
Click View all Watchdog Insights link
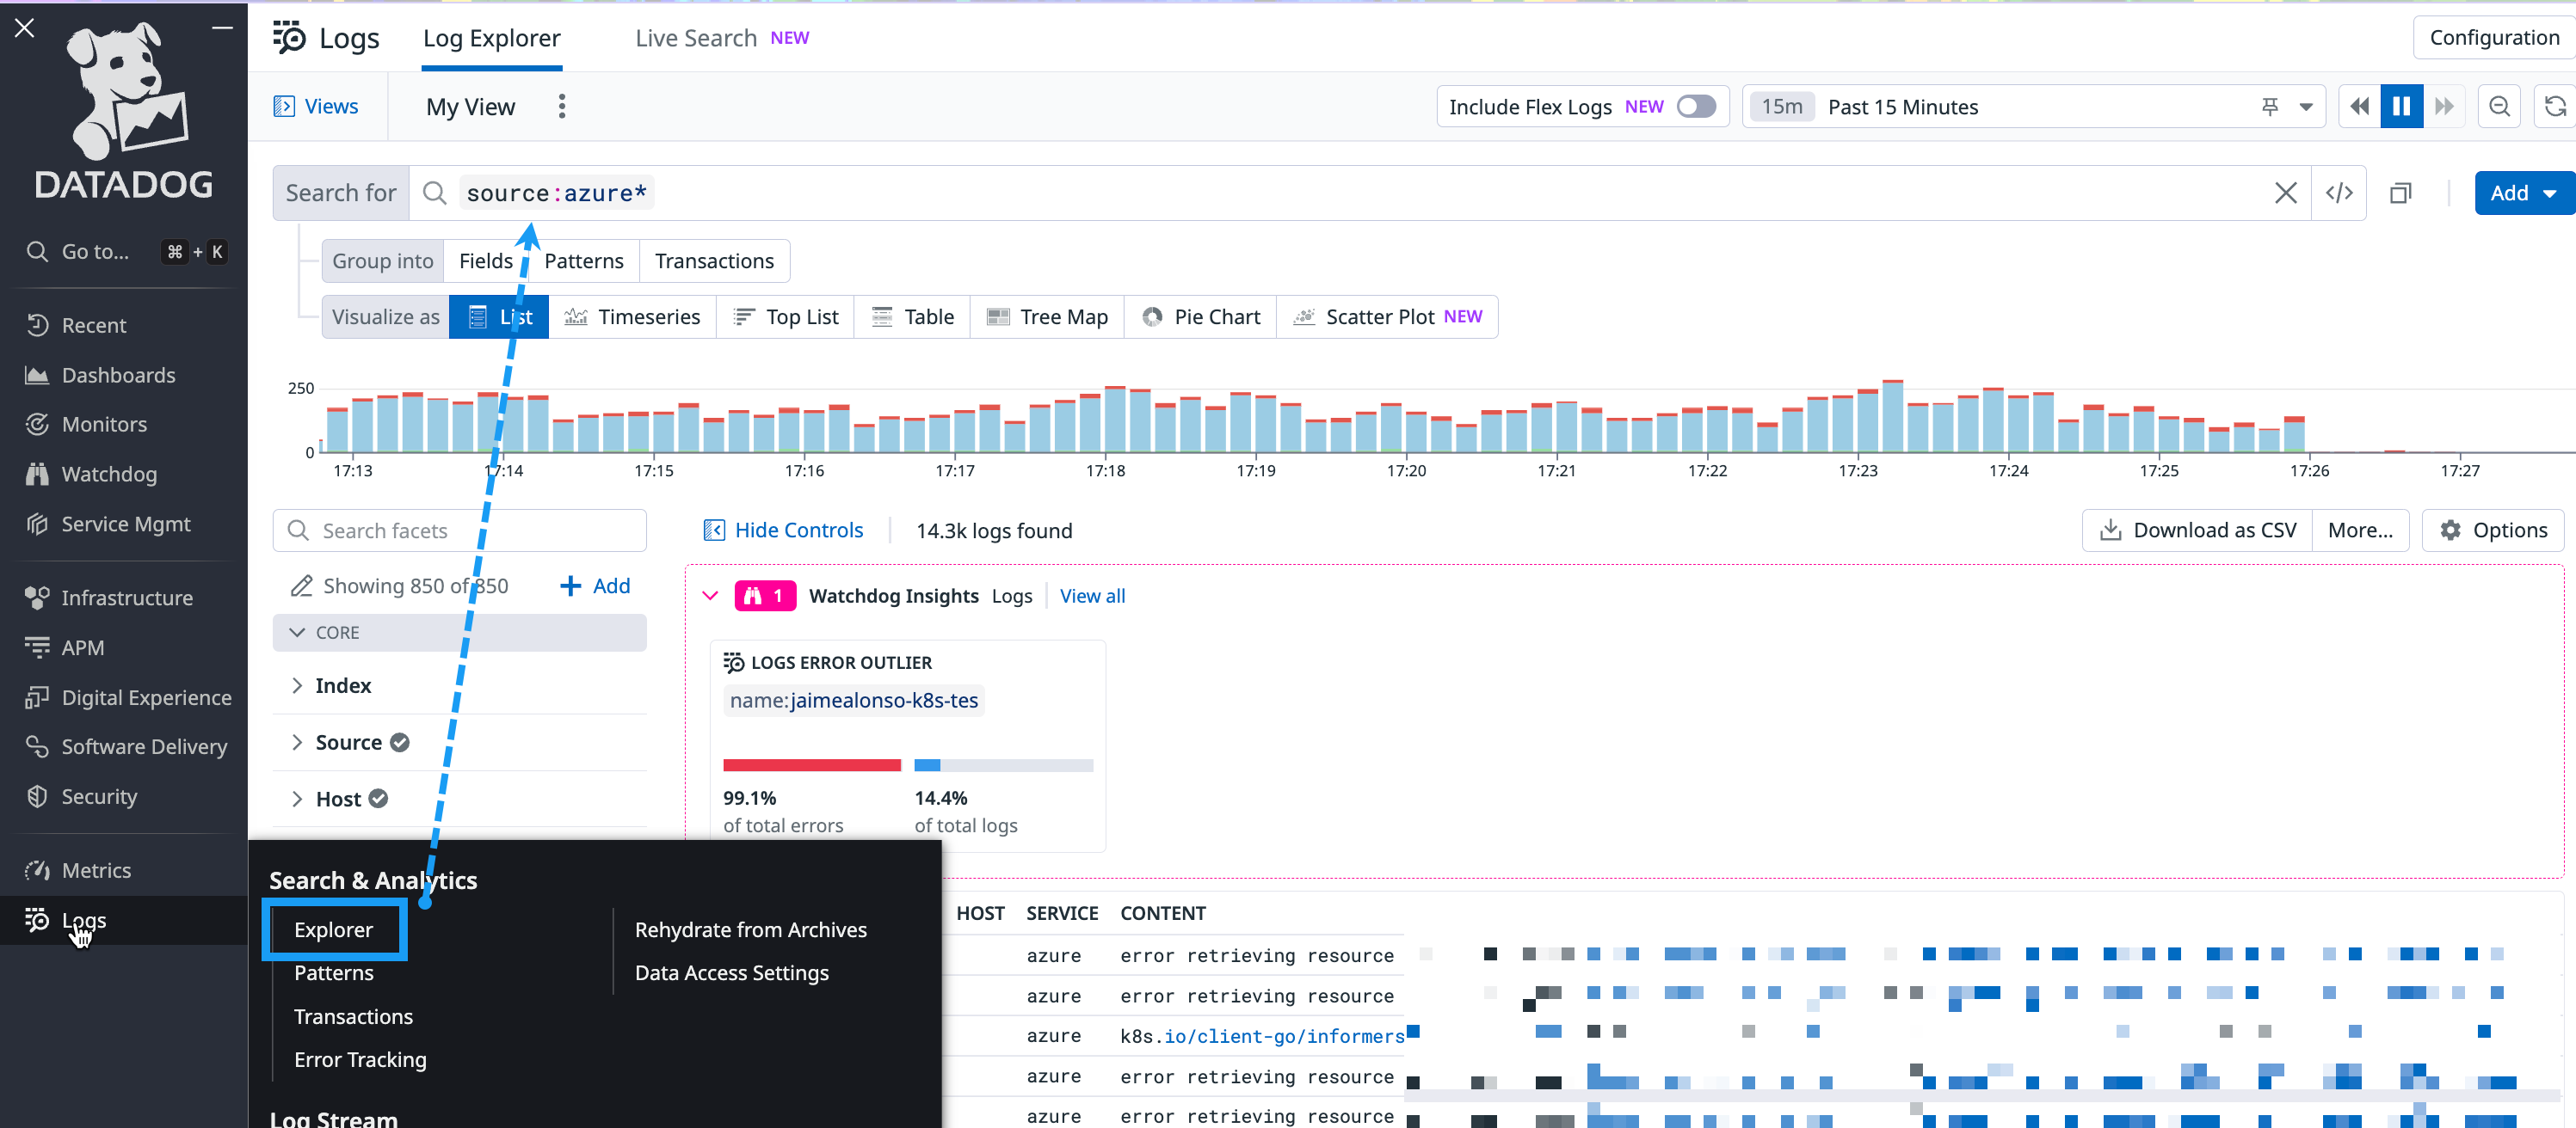(x=1092, y=596)
